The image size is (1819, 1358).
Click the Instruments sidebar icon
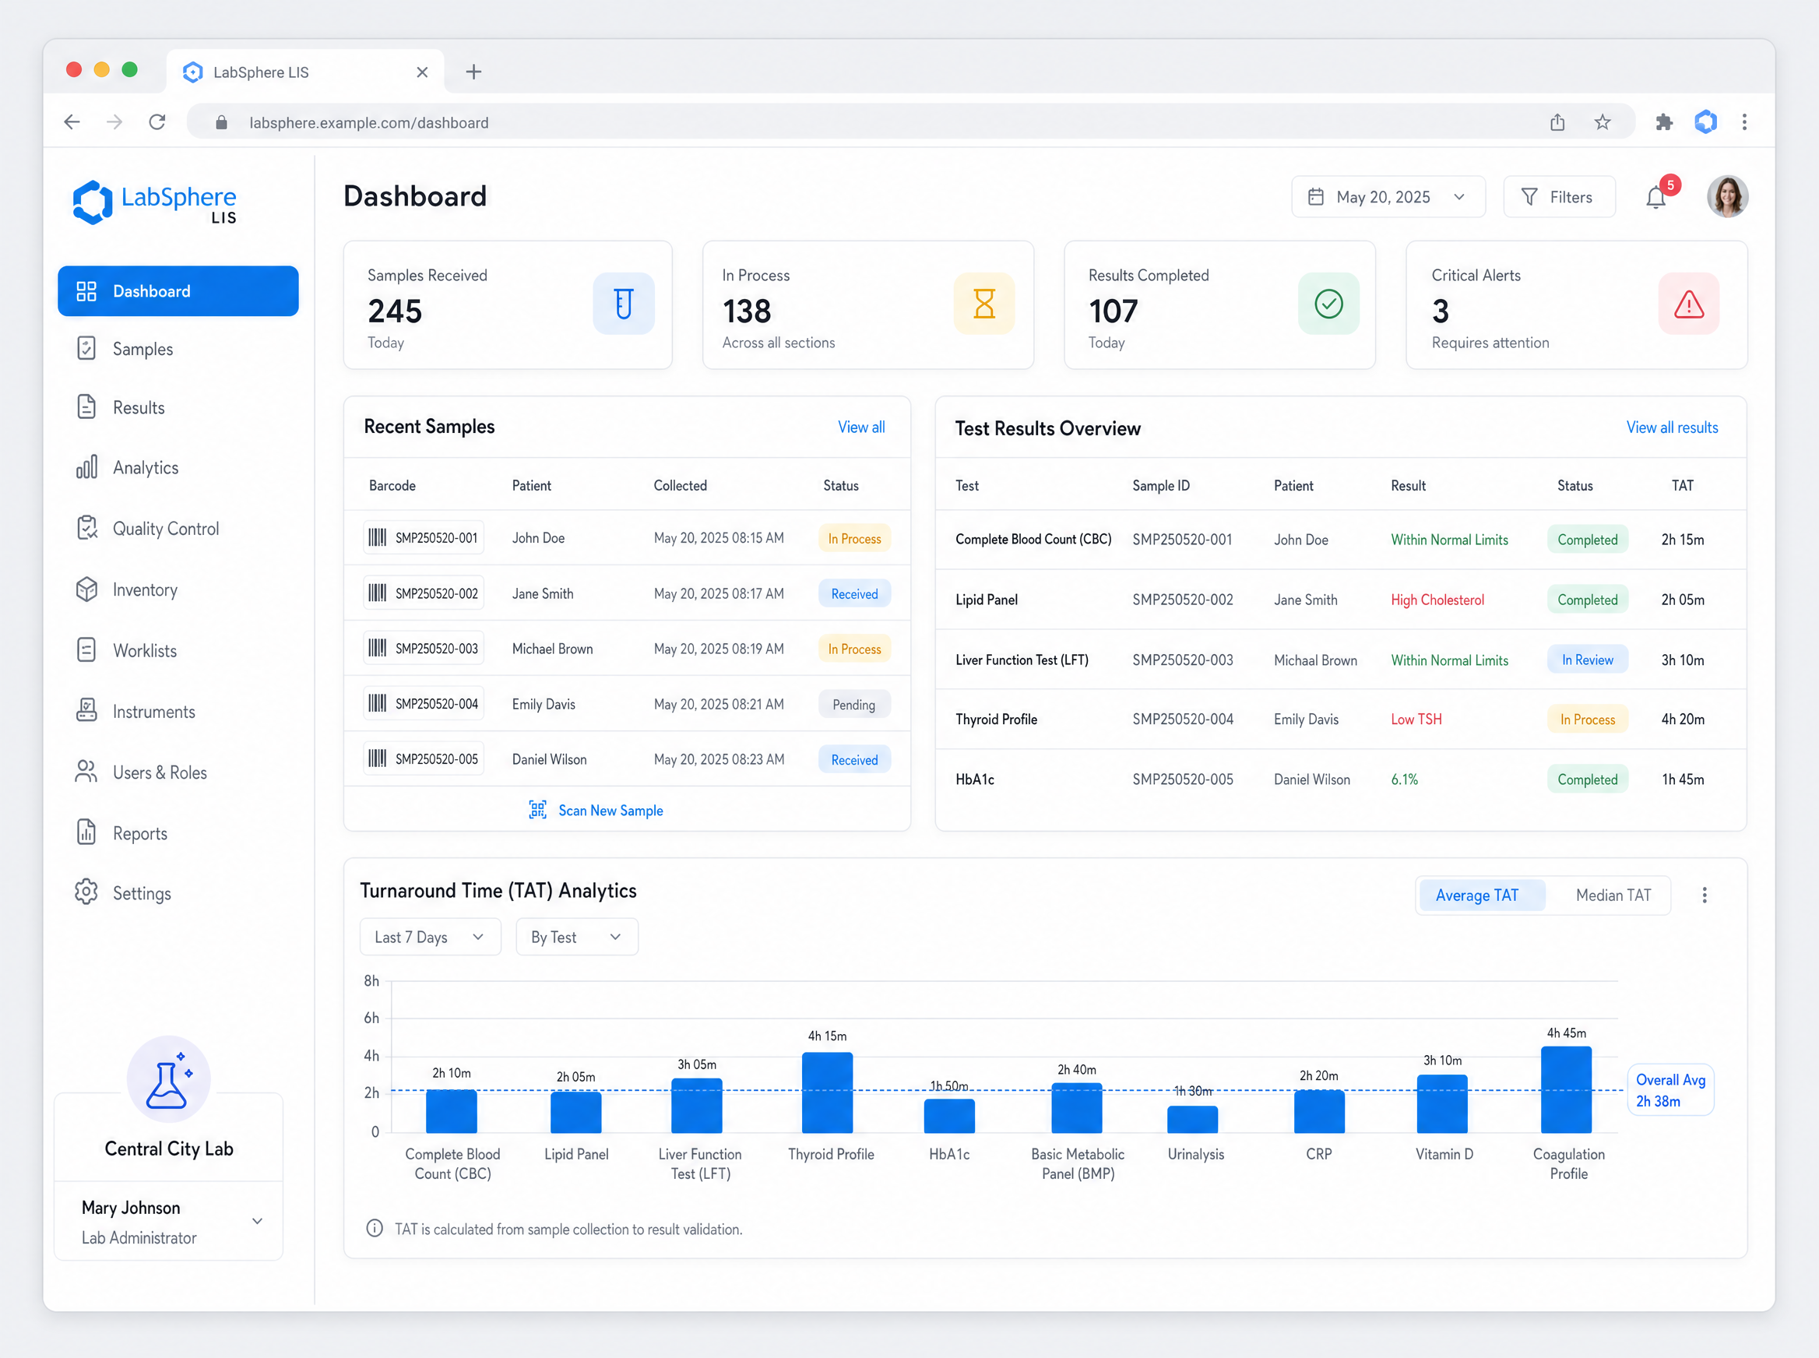[x=86, y=711]
